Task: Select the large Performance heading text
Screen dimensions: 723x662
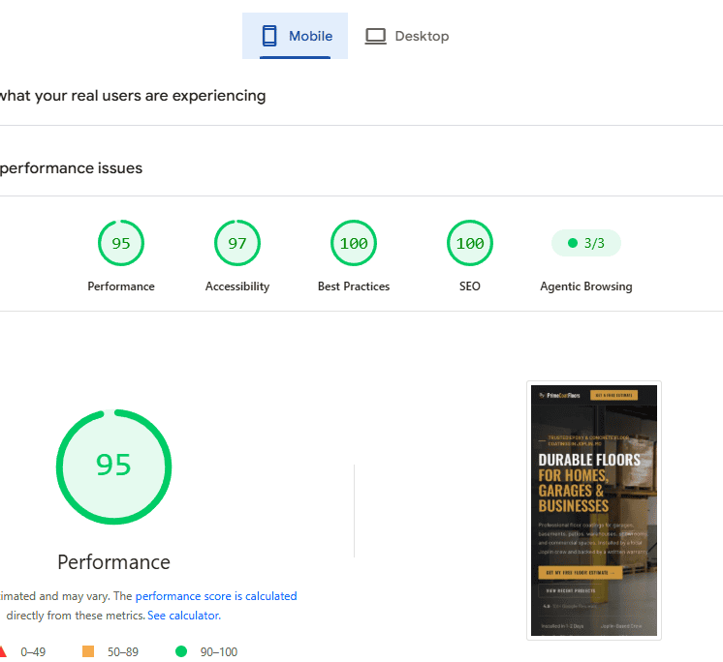Action: point(114,562)
